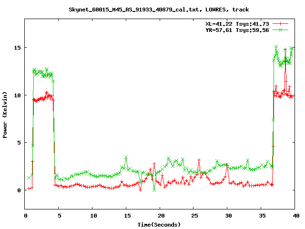Click the plot title Skynet_60015_M45 cal.txt
Image resolution: width=305 pixels, height=229 pixels.
point(159,10)
